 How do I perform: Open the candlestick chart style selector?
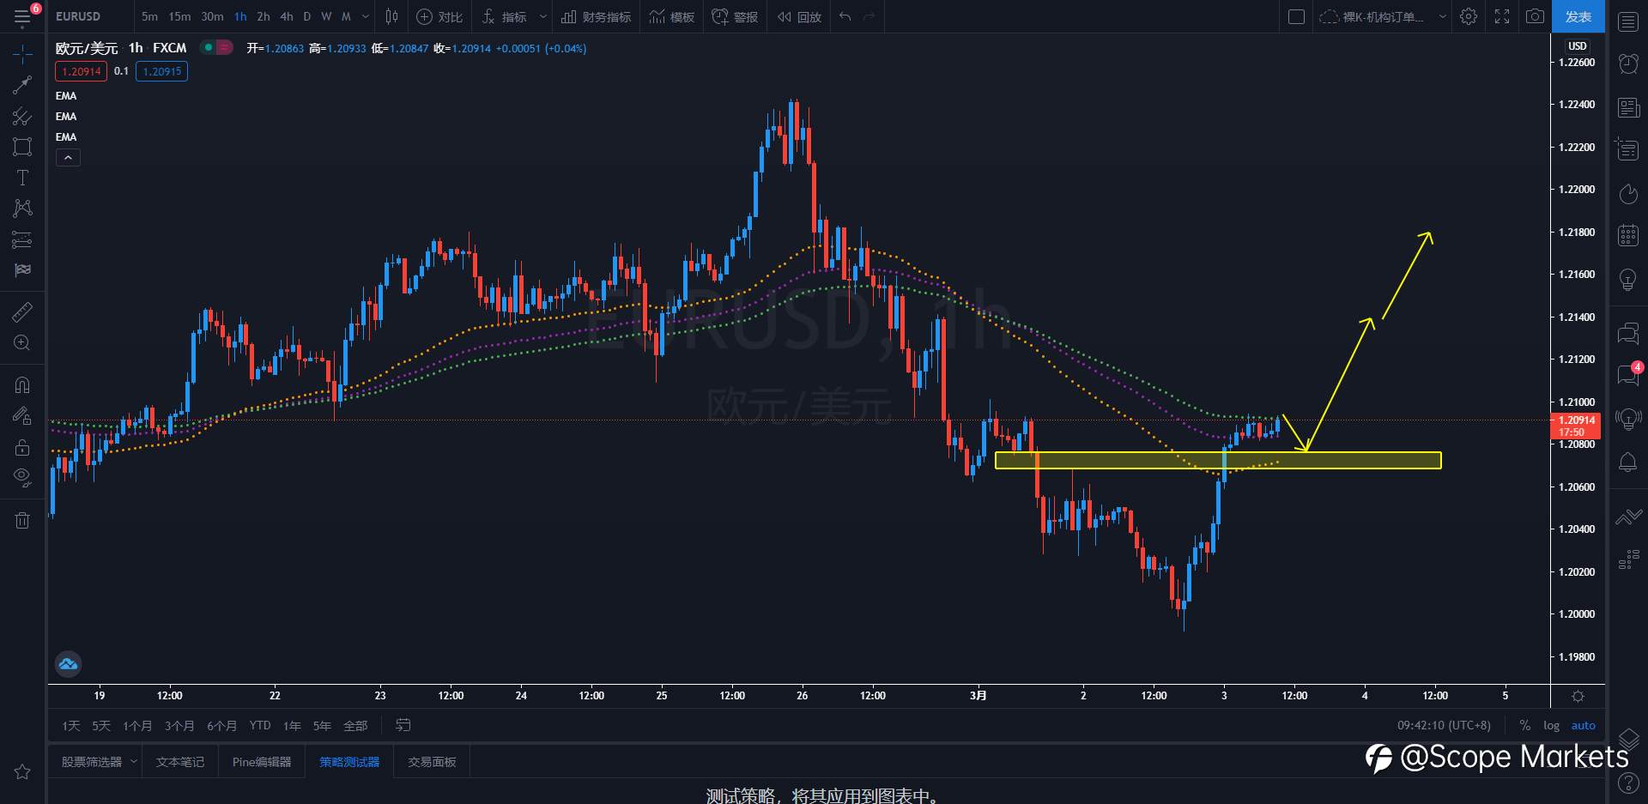point(391,16)
